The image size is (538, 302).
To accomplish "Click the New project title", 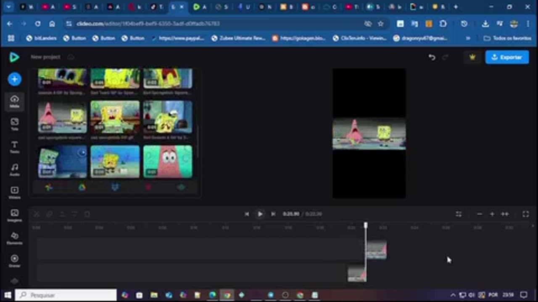I will coord(45,57).
